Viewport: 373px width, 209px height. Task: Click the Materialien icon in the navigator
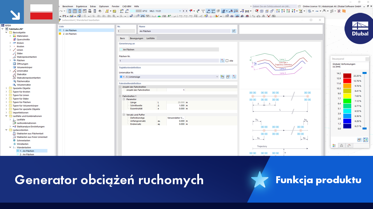tap(14, 36)
